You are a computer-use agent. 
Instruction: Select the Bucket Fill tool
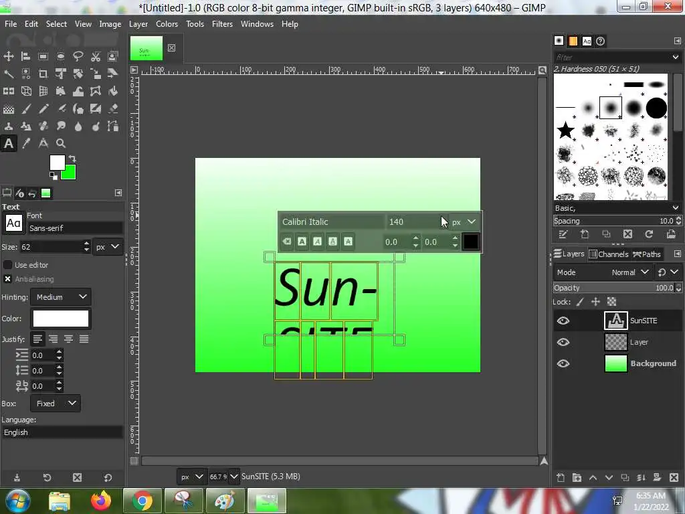112,91
